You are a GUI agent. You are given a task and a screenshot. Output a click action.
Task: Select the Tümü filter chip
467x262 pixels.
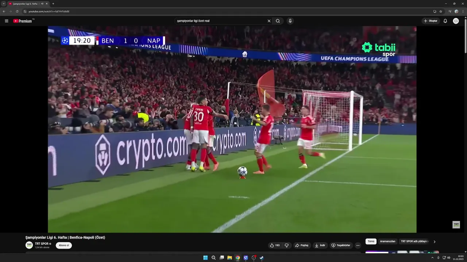coord(371,241)
